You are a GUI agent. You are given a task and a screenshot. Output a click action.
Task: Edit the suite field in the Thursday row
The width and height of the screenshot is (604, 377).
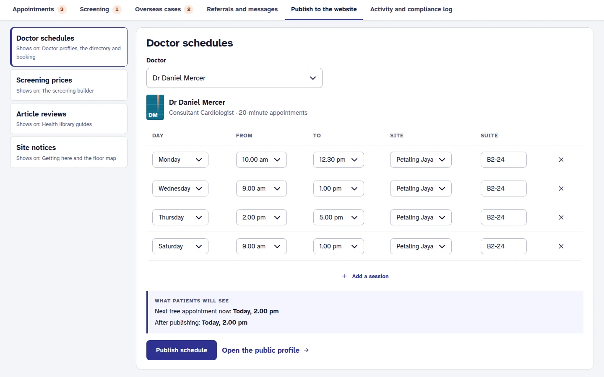coord(504,217)
